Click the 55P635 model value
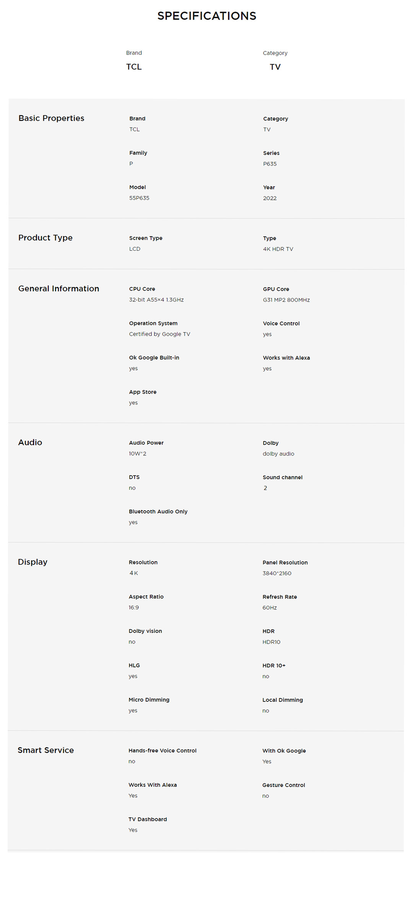 (139, 198)
